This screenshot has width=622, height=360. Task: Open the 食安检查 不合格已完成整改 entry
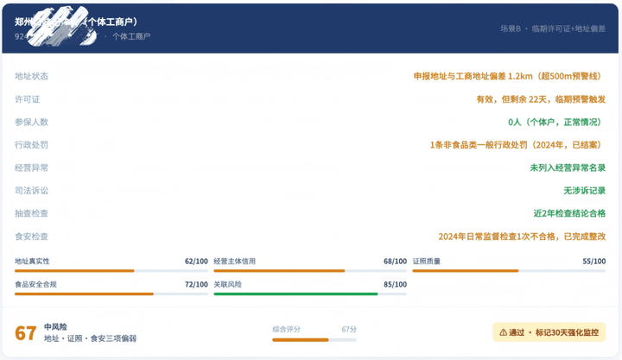coord(522,237)
